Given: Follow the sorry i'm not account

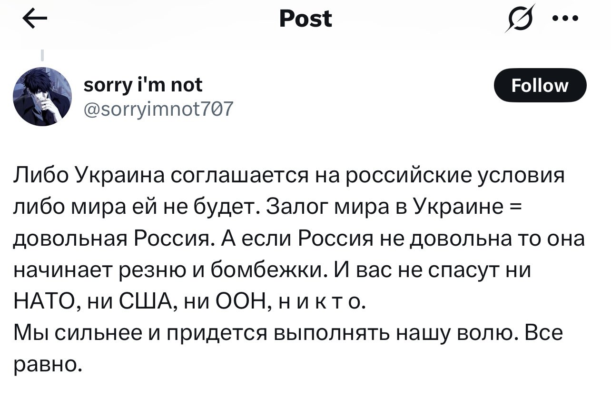Looking at the screenshot, I should [540, 86].
